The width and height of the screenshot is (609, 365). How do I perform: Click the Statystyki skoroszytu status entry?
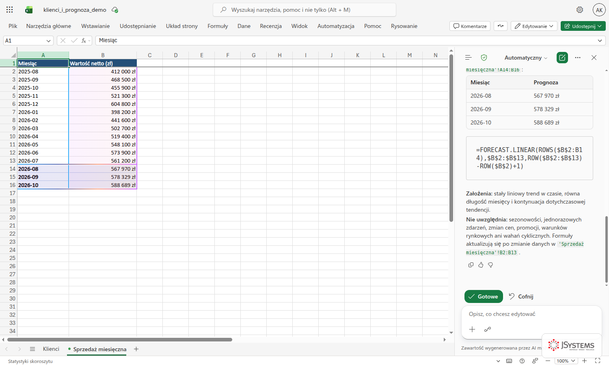(x=30, y=361)
